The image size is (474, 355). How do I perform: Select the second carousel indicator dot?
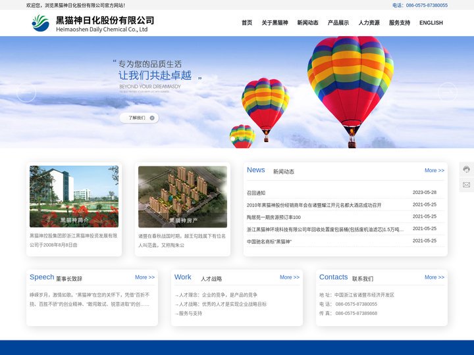(241, 139)
